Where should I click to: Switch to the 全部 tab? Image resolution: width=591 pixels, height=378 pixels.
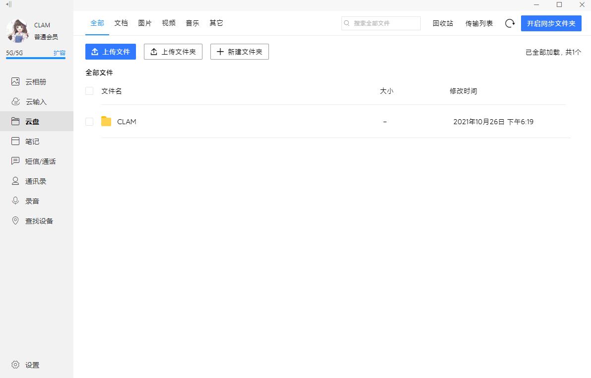point(97,23)
